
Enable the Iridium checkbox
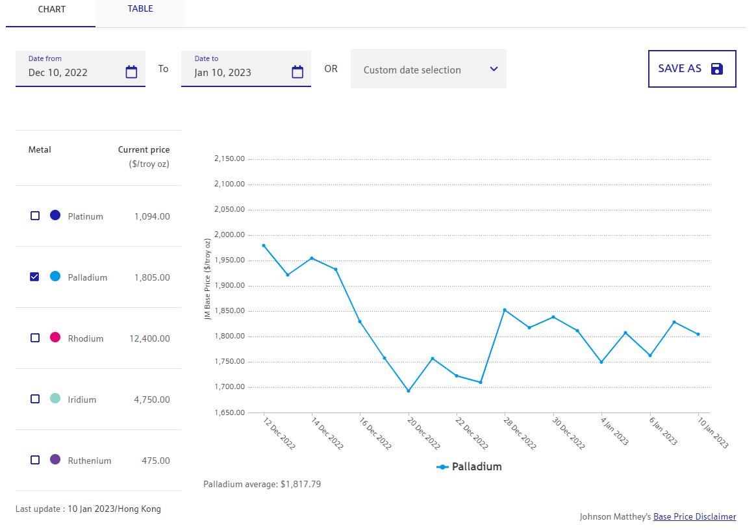[x=35, y=399]
